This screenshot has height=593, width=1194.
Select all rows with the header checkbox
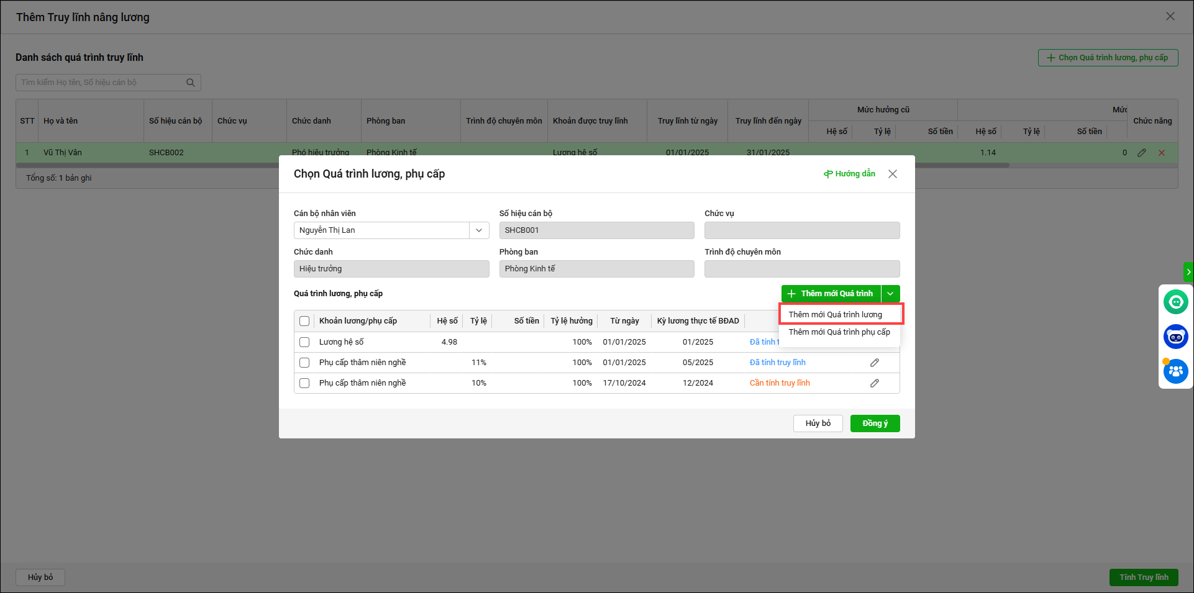click(x=304, y=321)
